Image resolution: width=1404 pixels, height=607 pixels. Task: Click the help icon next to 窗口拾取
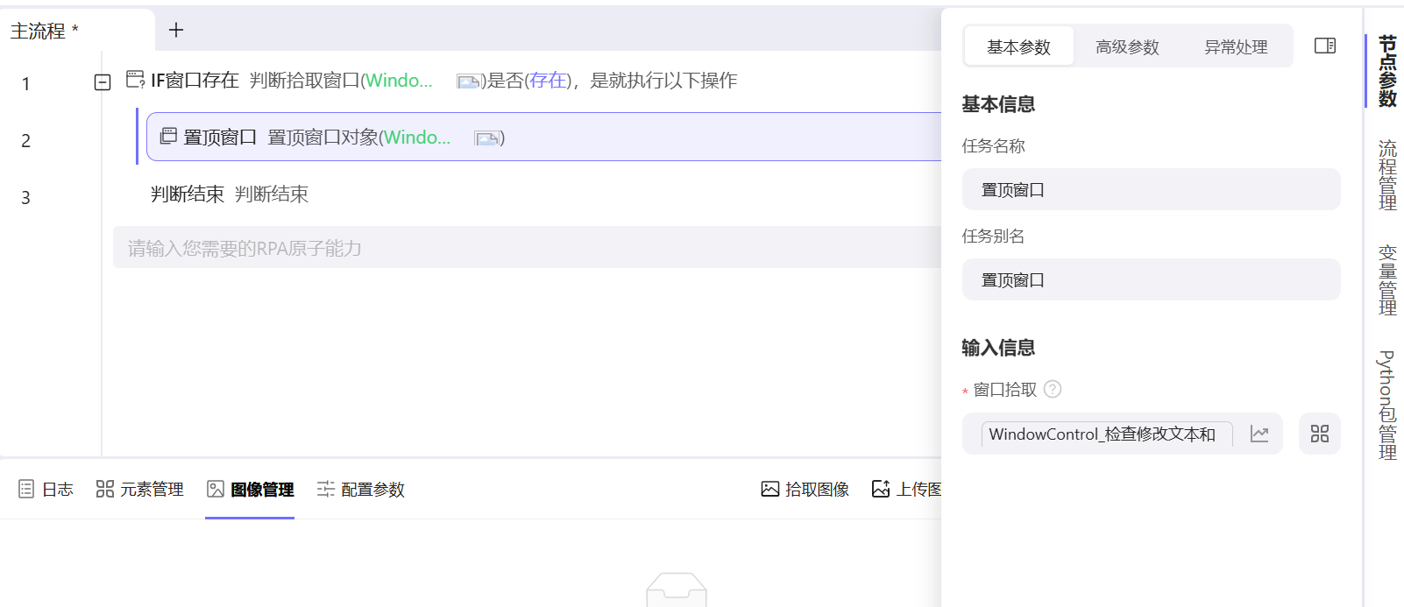(1053, 389)
